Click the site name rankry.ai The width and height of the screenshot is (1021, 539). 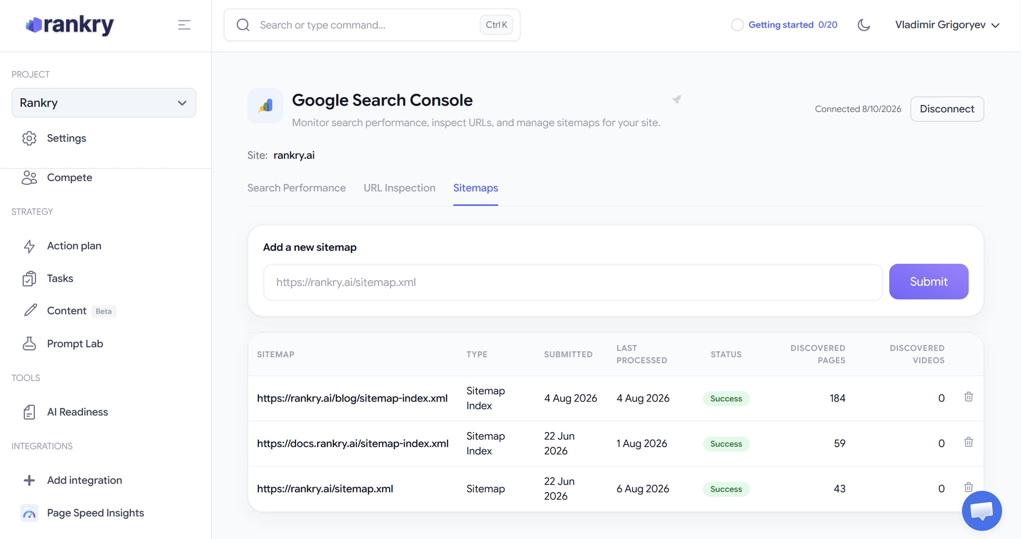[x=294, y=155]
